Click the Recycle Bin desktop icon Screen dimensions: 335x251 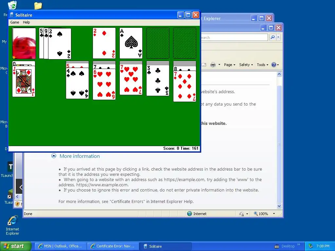(12, 6)
